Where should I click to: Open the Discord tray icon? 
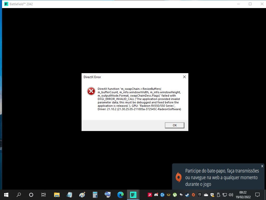(156, 195)
